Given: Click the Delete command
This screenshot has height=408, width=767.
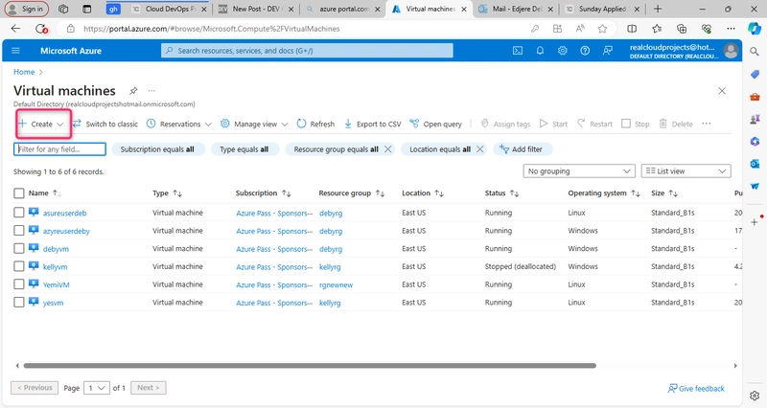Looking at the screenshot, I should coord(676,125).
